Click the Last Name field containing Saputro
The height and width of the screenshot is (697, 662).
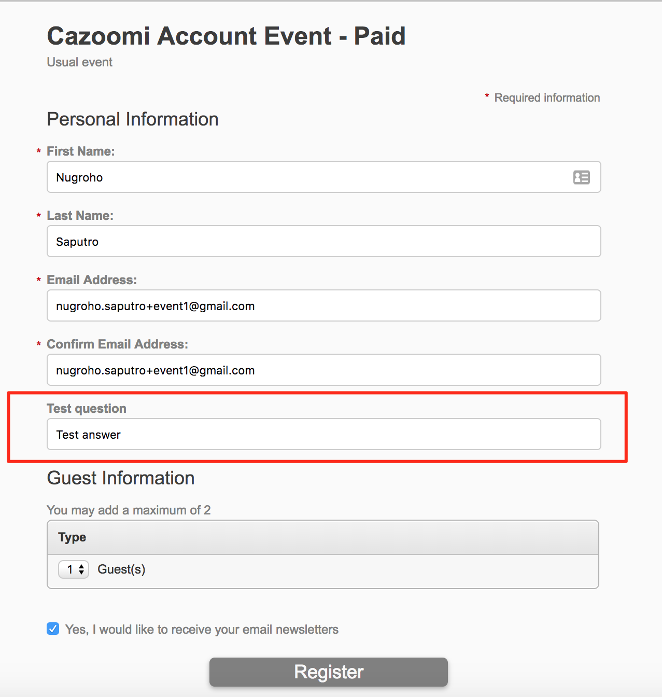(324, 241)
